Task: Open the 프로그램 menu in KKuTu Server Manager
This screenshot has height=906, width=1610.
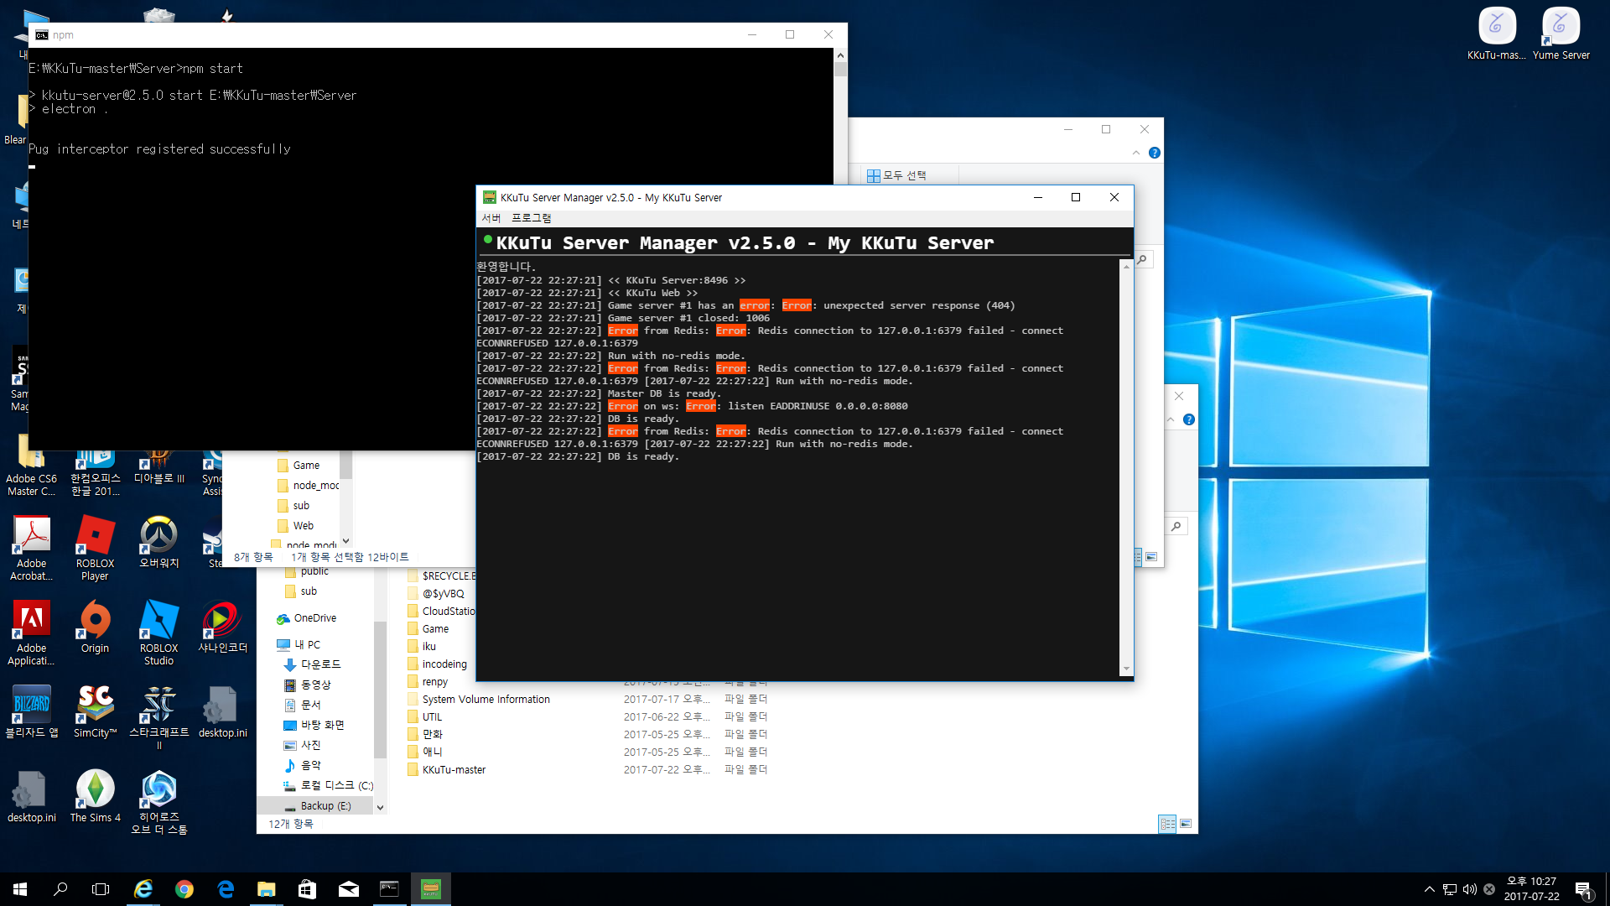Action: click(531, 218)
